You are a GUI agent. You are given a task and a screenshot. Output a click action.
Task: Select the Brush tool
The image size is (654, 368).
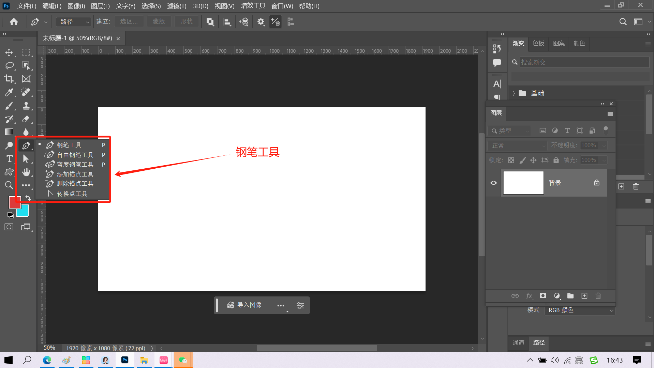click(x=9, y=106)
